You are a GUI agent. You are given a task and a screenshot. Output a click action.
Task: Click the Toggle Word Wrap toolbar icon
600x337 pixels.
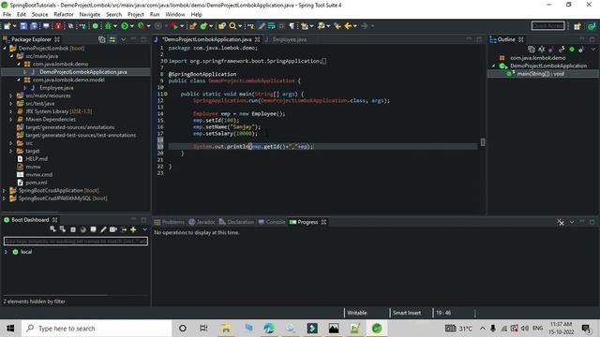272,26
